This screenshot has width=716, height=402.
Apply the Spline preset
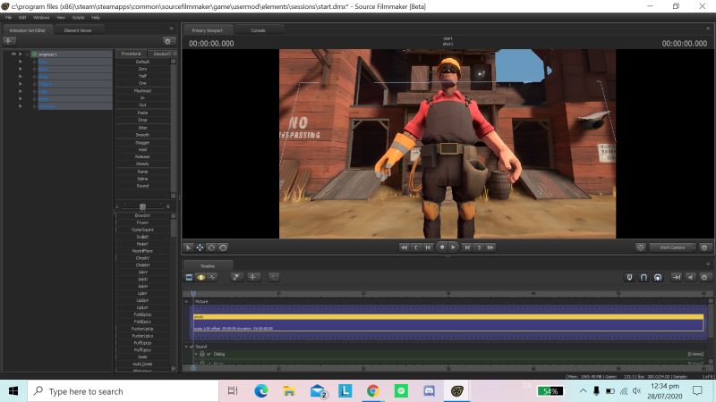tap(142, 179)
